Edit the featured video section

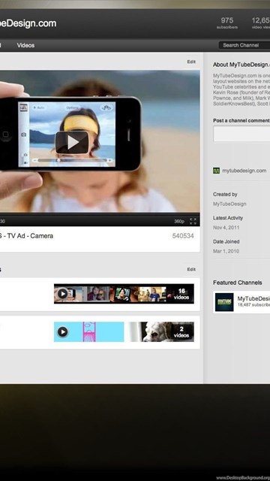pyautogui.click(x=191, y=62)
